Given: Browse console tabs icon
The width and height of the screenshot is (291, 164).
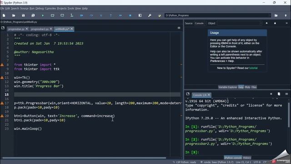Looking at the screenshot, I should [x=188, y=94].
